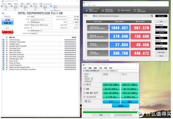Open the Drive dropdown in TxBENCH

(x=121, y=16)
